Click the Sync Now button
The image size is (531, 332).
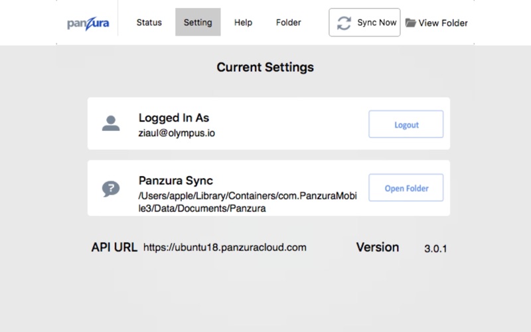click(x=364, y=23)
